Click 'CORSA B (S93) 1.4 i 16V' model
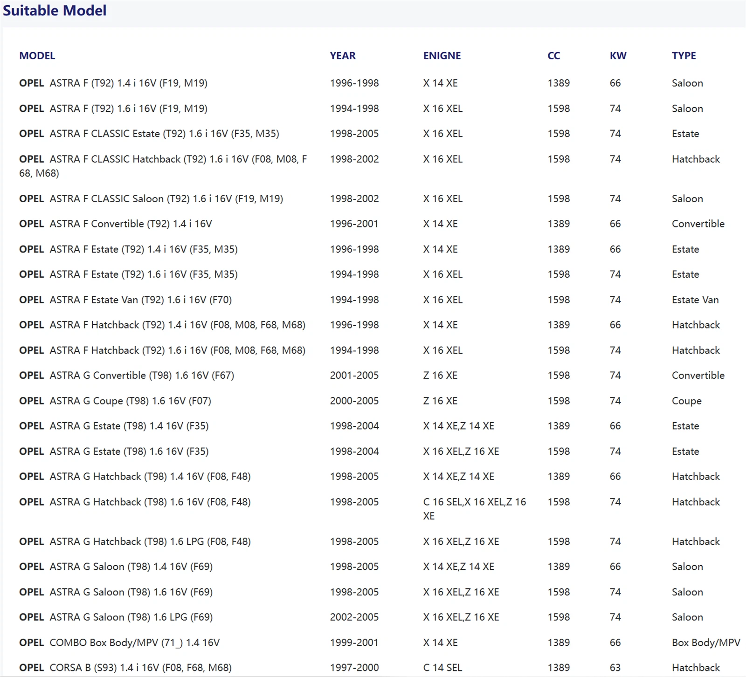This screenshot has width=746, height=677. 125,668
